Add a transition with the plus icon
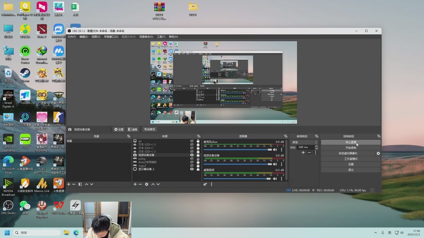The image size is (424, 238). point(303,153)
